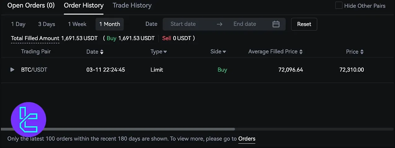This screenshot has width=395, height=148.
Task: Select the Order History tab
Action: [84, 6]
